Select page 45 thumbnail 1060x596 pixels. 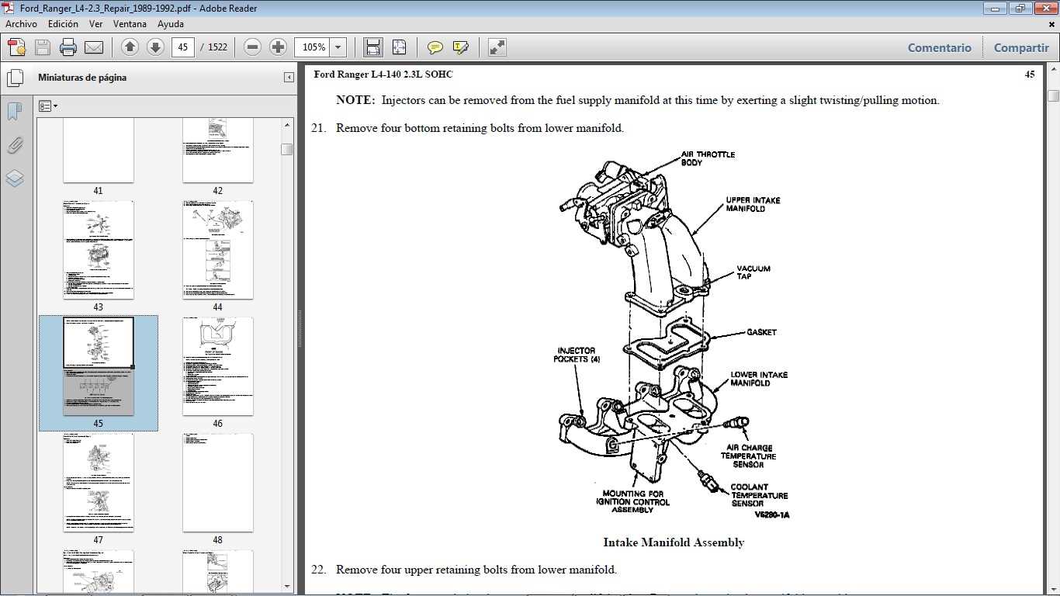tap(98, 366)
